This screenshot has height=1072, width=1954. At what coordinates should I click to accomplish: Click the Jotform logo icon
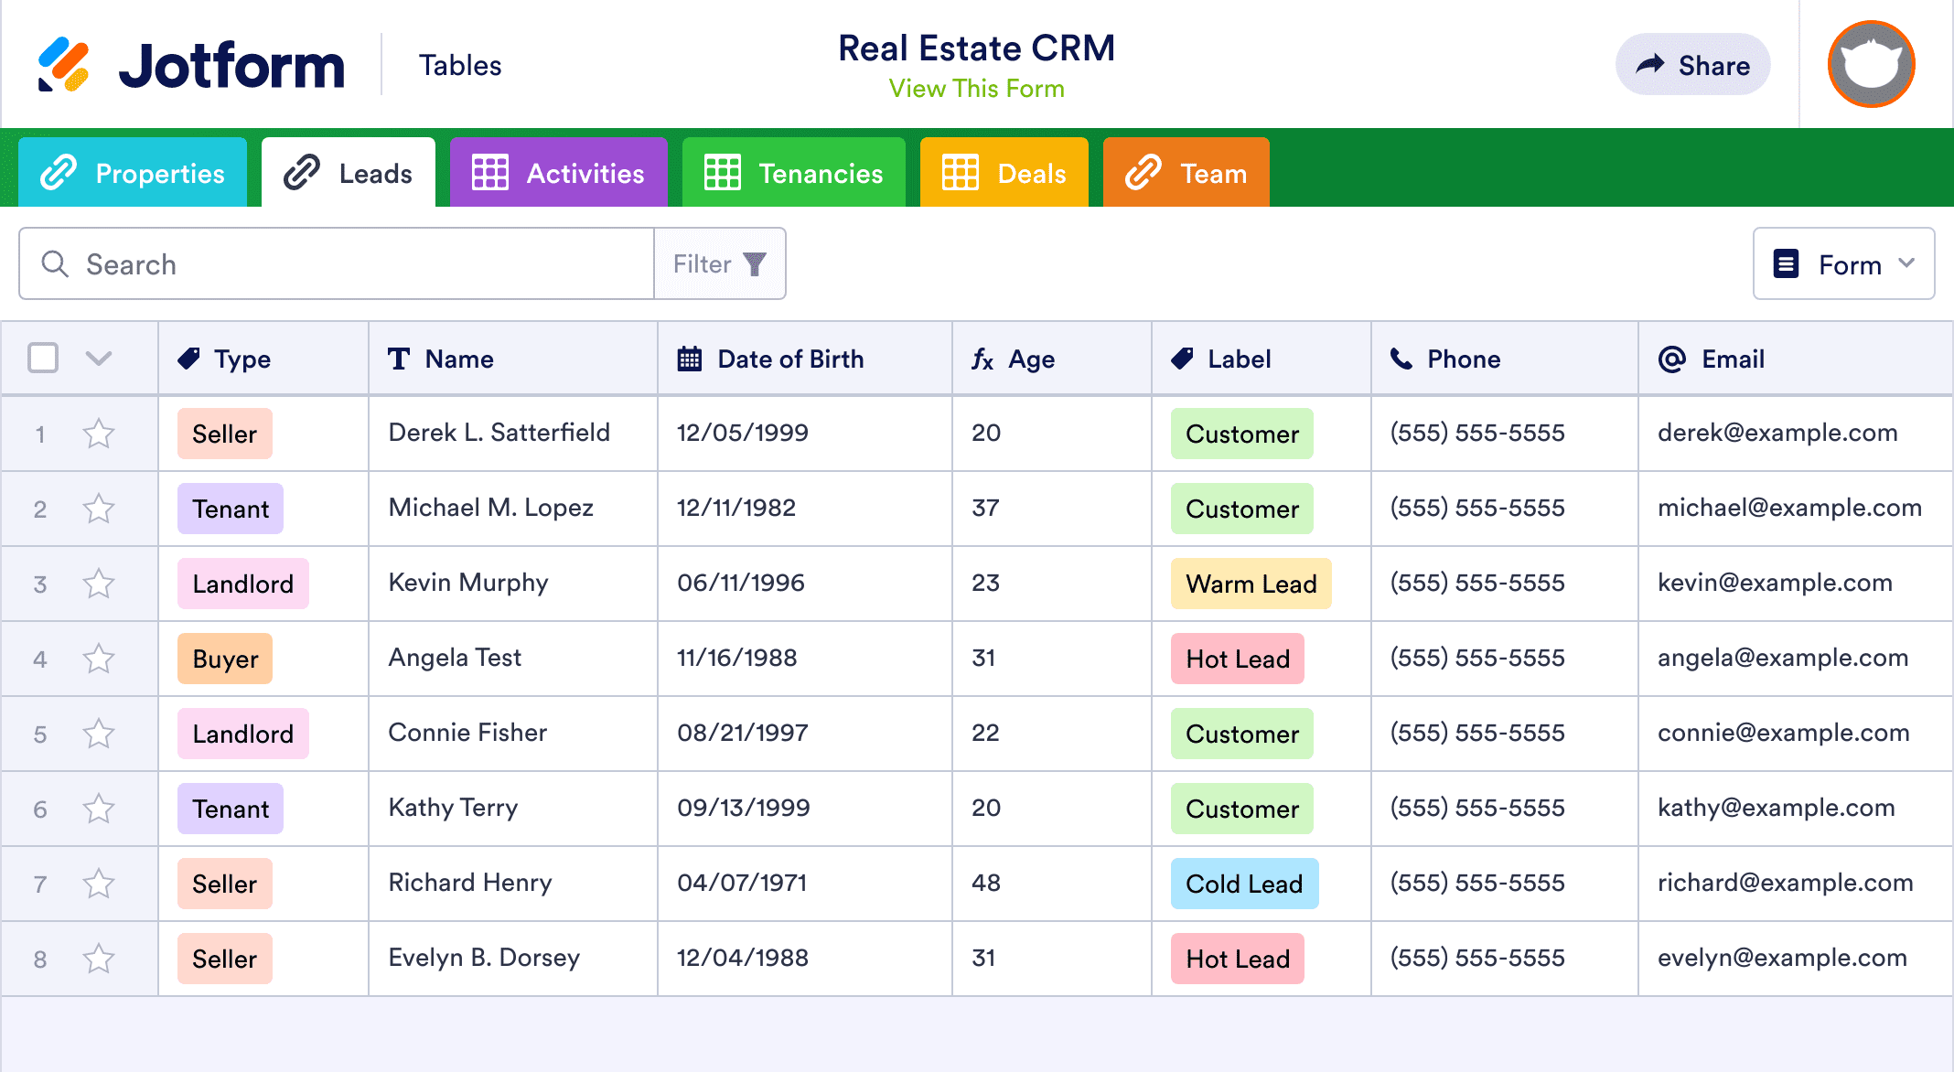63,65
